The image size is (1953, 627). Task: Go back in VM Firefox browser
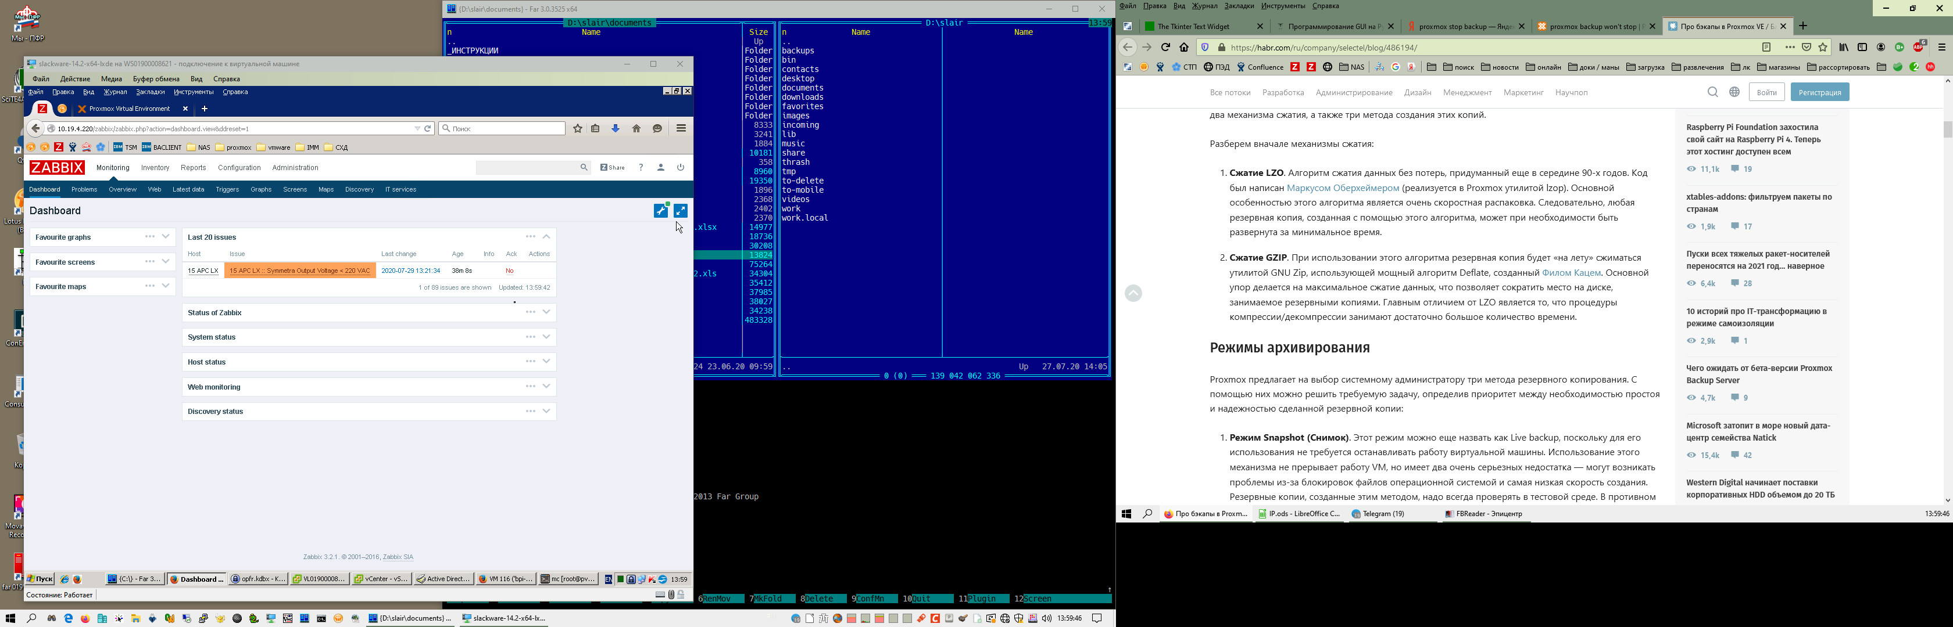35,129
